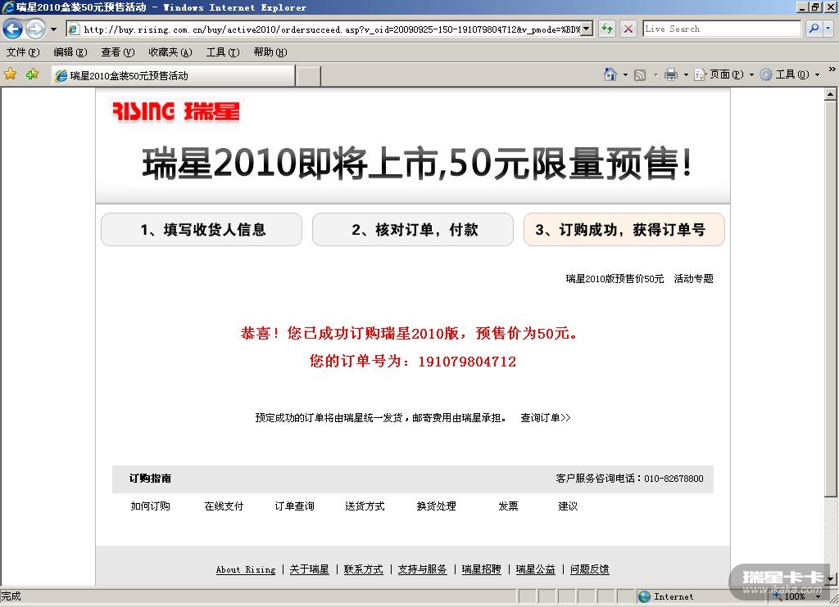Click the About Rising footer link

246,569
